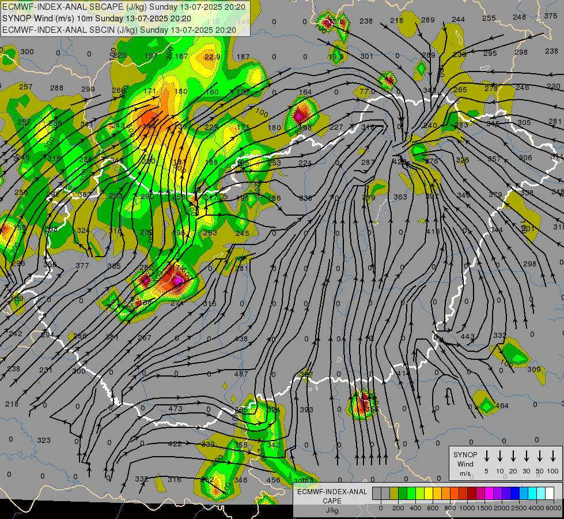This screenshot has height=519, width=564.
Task: Click the 6000 tick label on the CAPE scale
Action: pos(553,508)
